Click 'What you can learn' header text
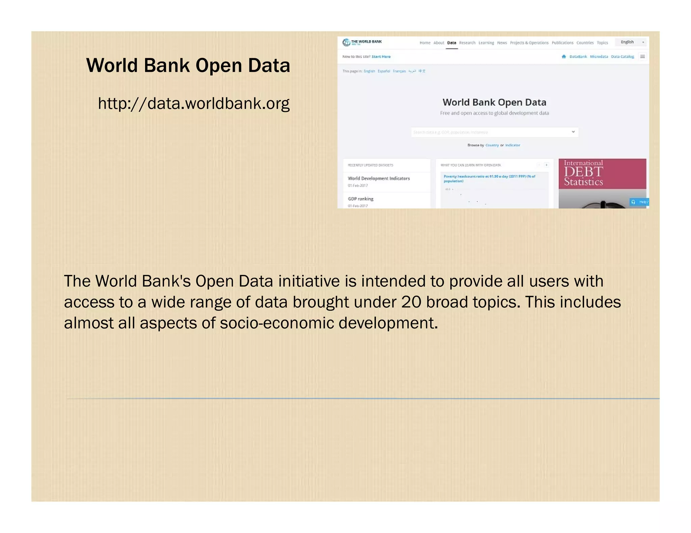The height and width of the screenshot is (533, 691). 471,165
